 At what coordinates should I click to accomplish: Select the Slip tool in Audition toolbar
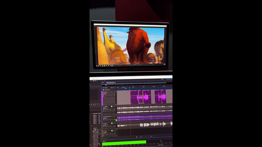pos(95,81)
